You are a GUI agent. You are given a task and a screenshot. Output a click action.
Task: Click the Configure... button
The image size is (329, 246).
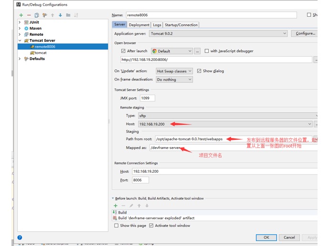coord(305,33)
